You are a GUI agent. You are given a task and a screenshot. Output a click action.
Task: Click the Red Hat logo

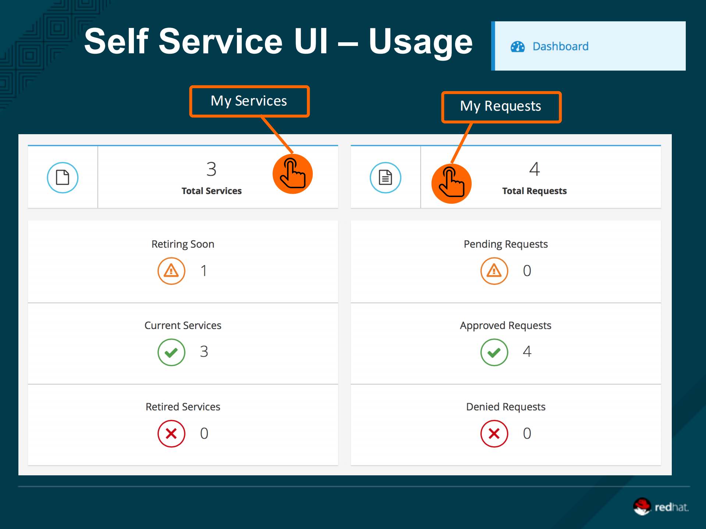(660, 507)
